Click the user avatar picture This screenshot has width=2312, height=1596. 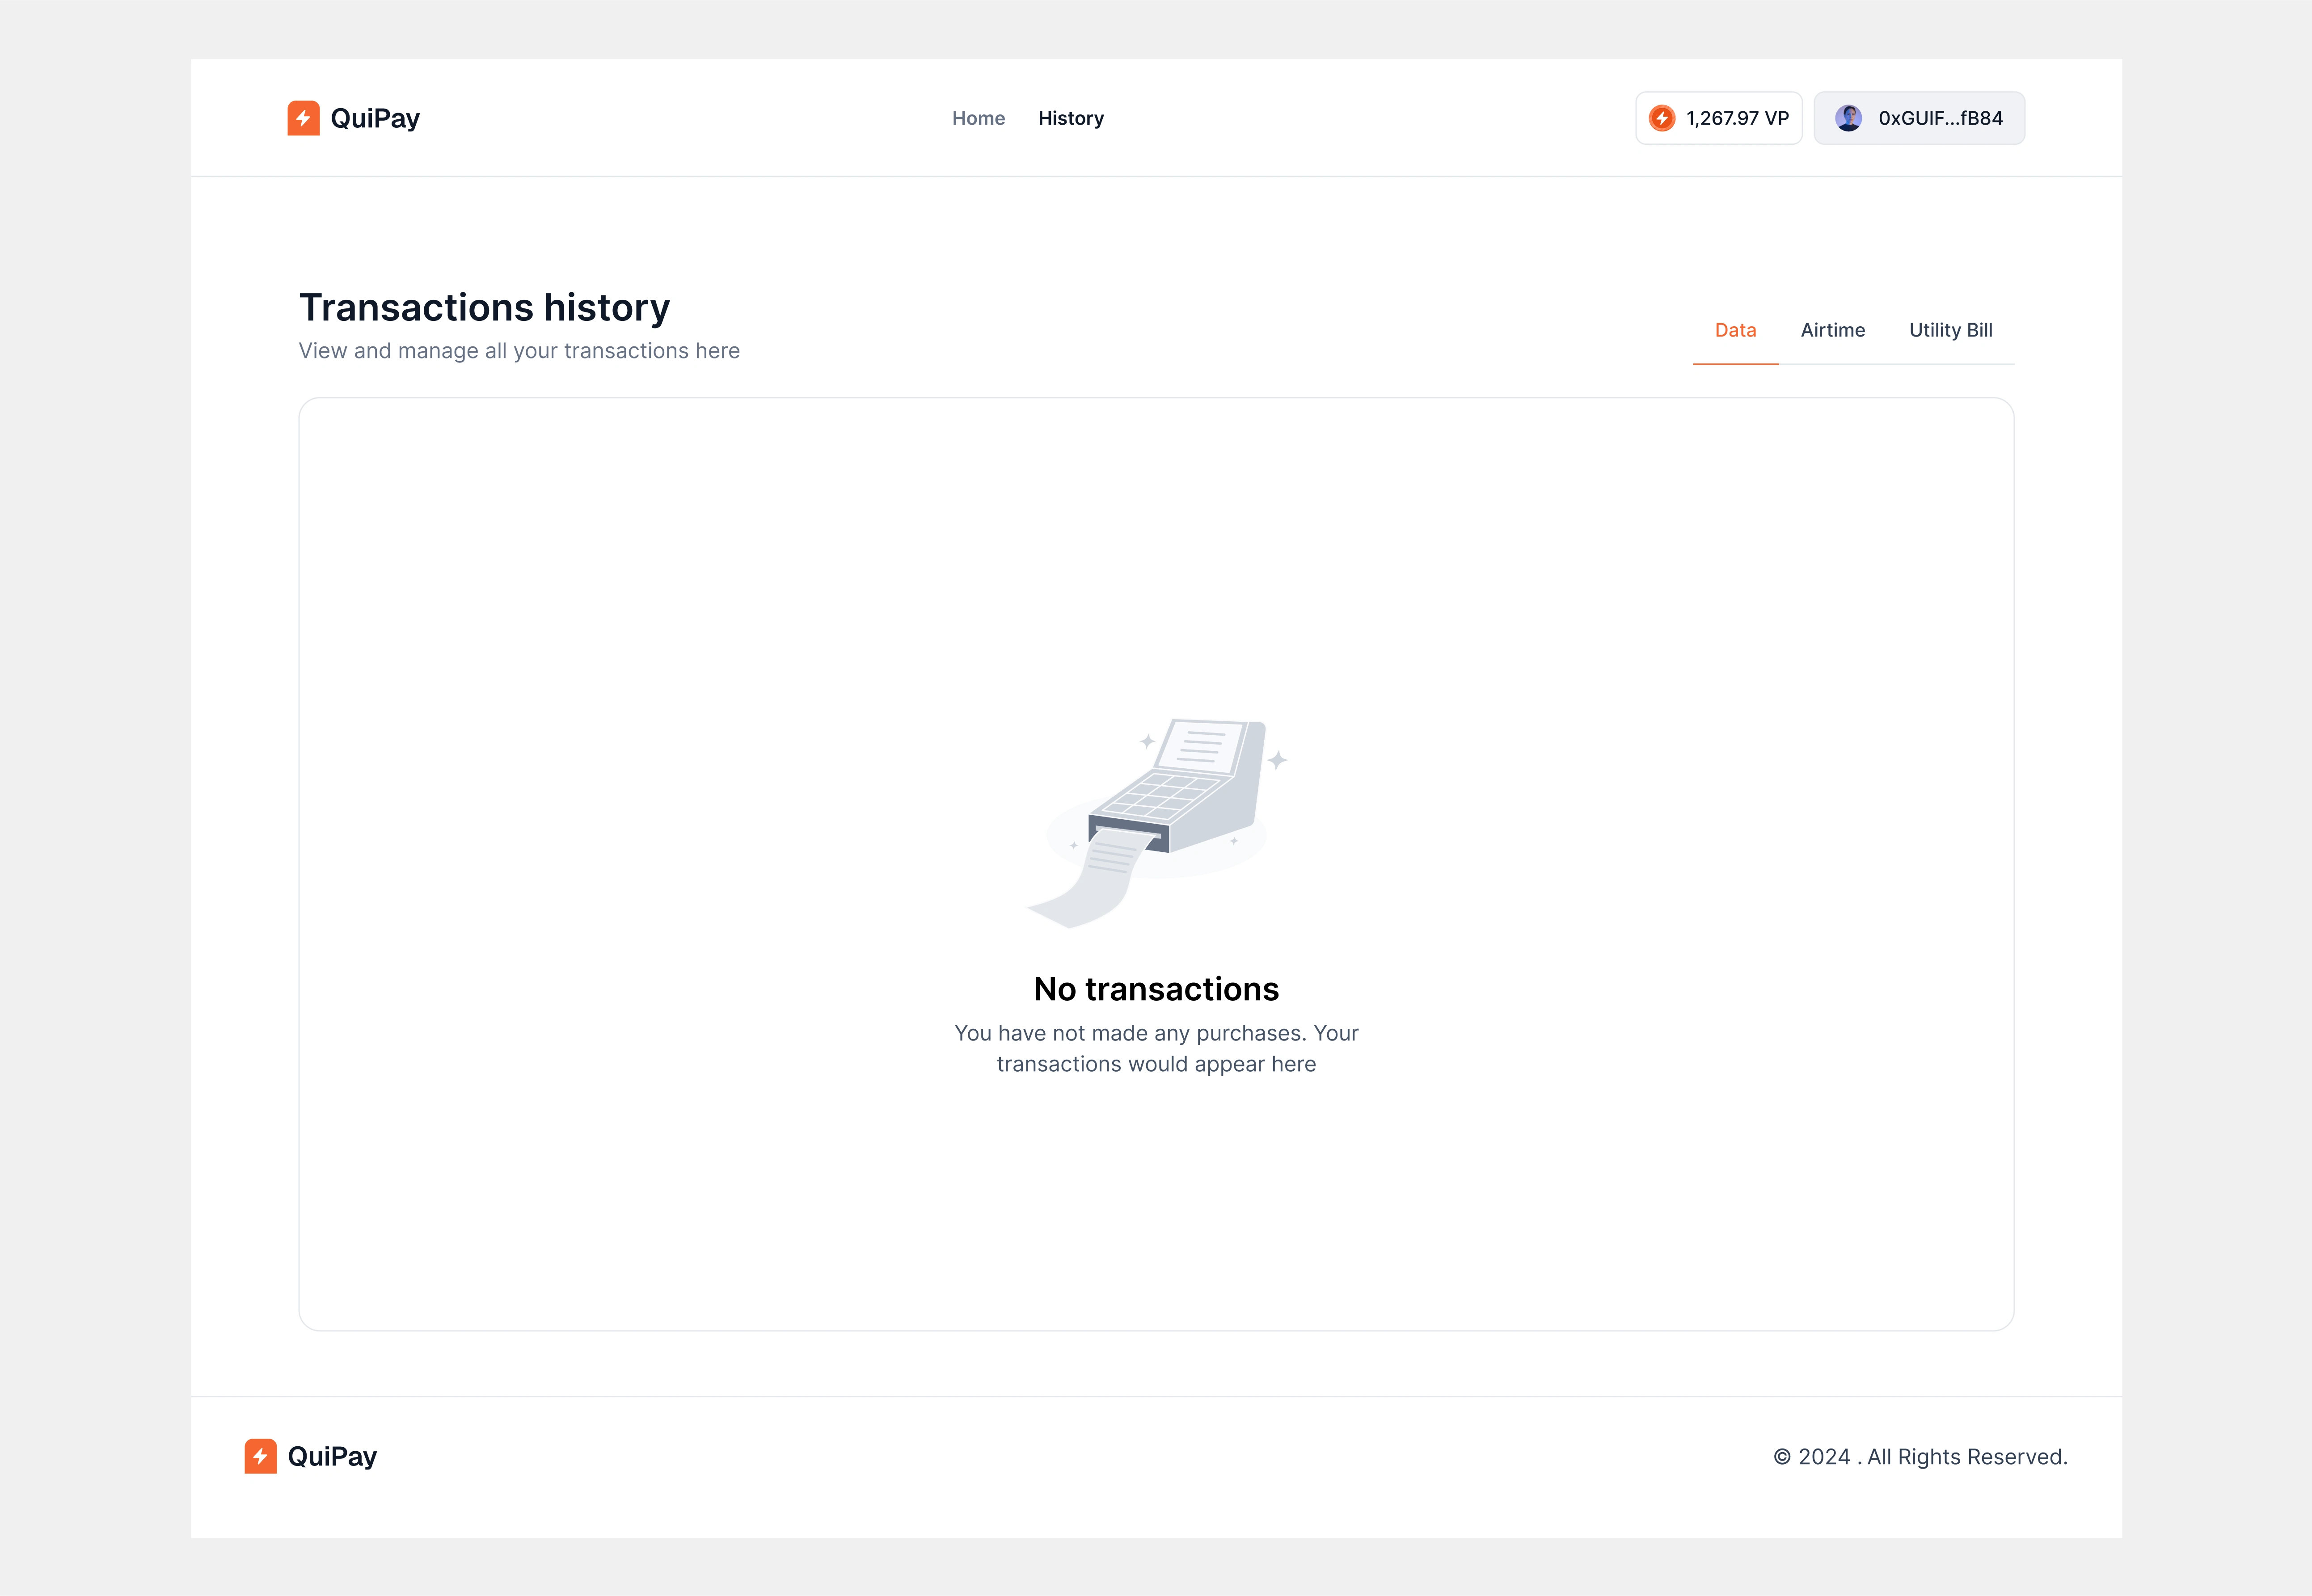pos(1848,118)
